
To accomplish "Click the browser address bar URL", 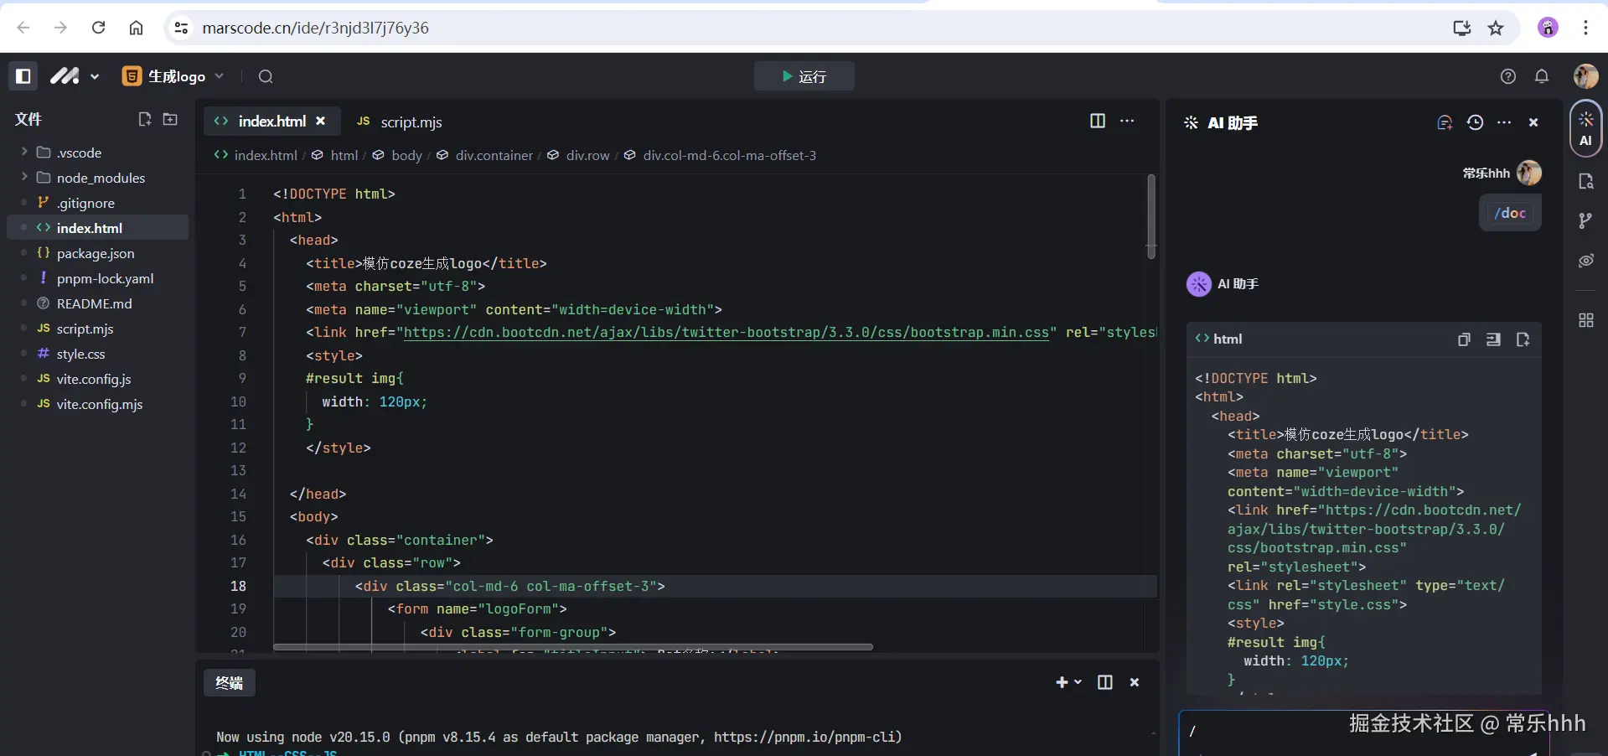I will (316, 28).
